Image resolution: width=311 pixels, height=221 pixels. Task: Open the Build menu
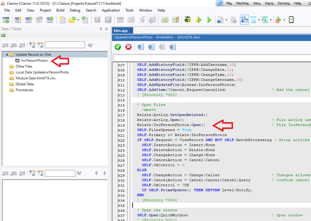pos(60,10)
